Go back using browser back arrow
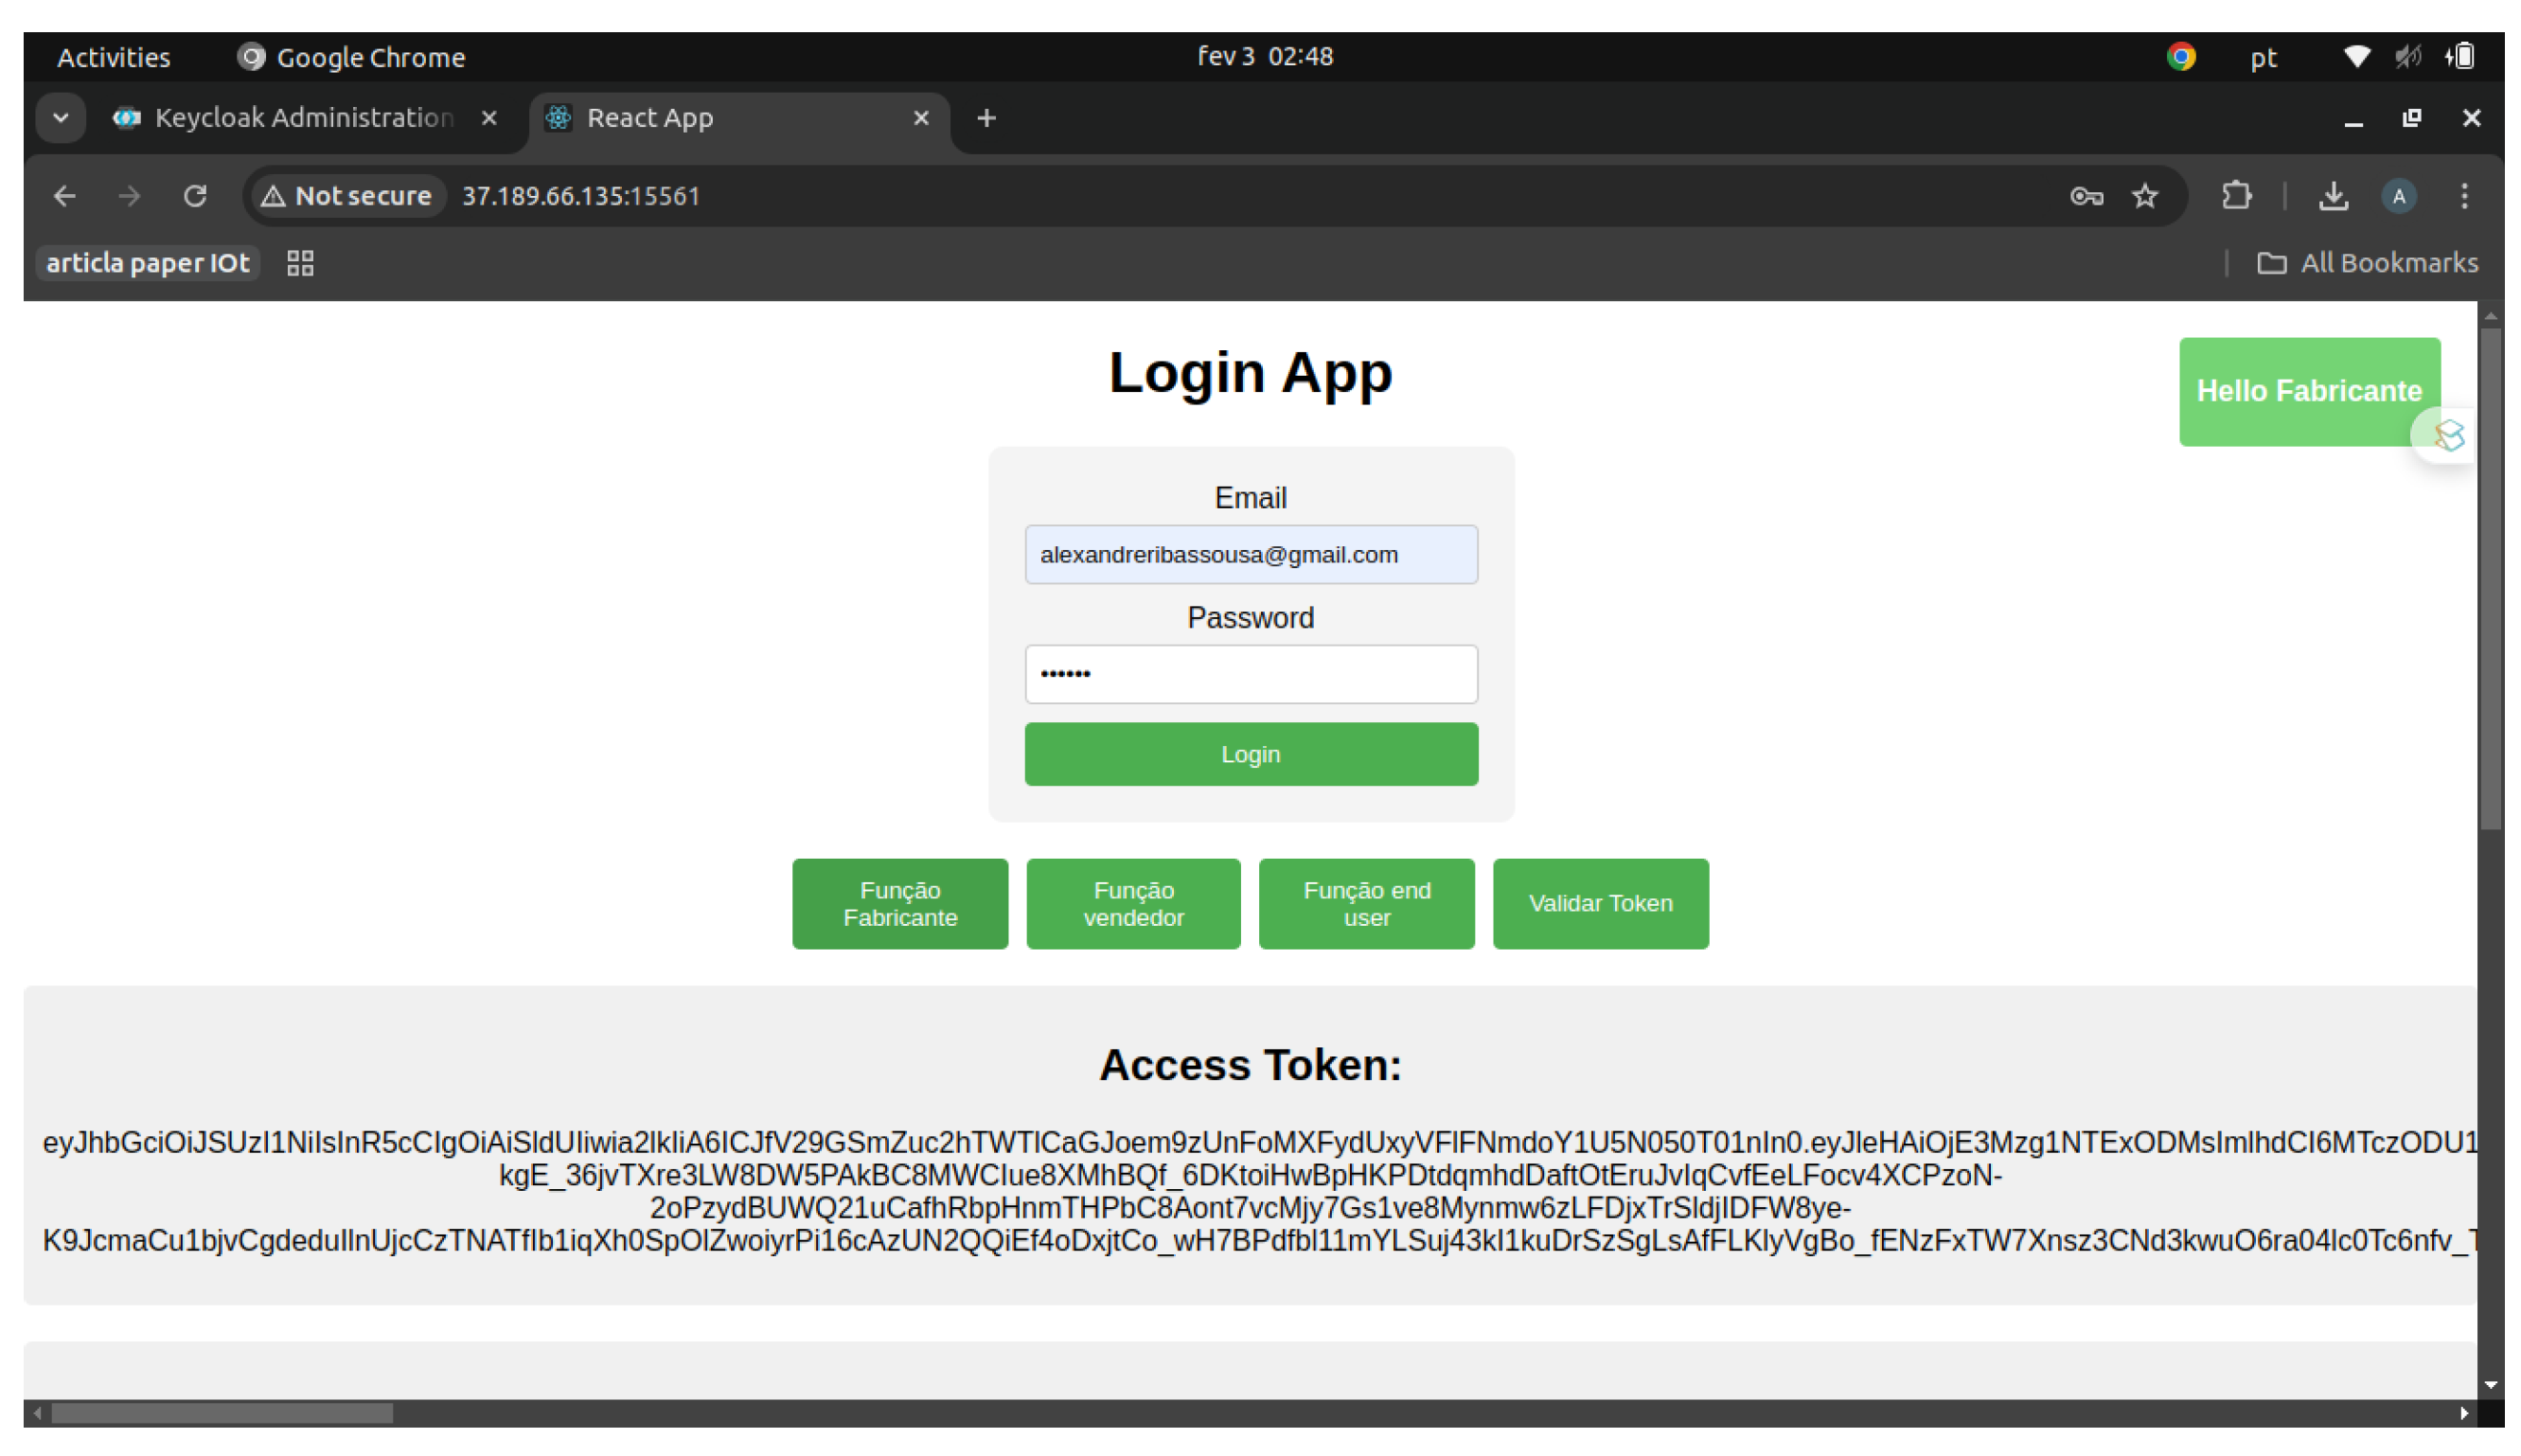 coord(65,196)
